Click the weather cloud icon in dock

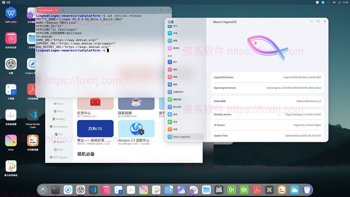[x=294, y=190]
